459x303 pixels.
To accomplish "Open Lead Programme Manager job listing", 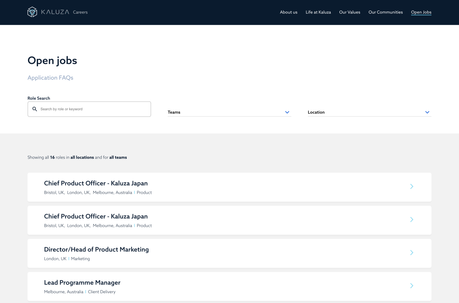I will pyautogui.click(x=229, y=286).
